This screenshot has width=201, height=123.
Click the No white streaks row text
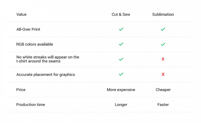click(x=48, y=59)
